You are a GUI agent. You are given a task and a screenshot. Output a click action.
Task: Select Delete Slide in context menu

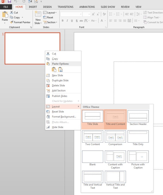click(58, 86)
